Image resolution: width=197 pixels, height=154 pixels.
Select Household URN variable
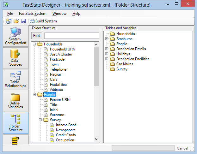pos(63,49)
